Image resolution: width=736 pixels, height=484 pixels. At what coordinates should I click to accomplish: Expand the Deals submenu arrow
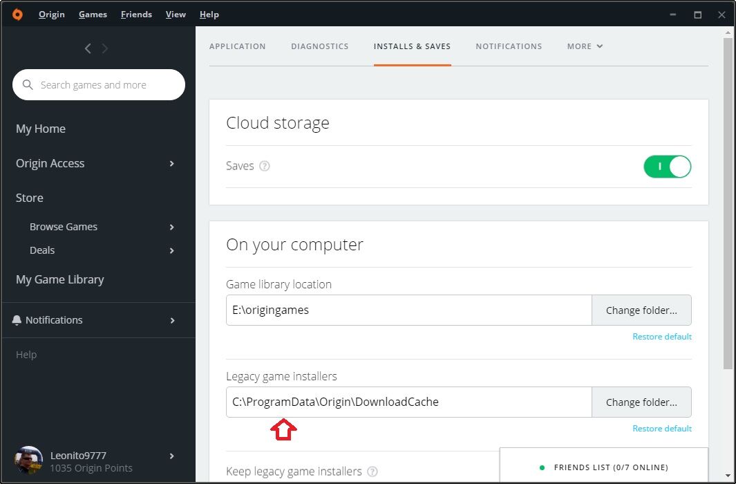coord(172,251)
